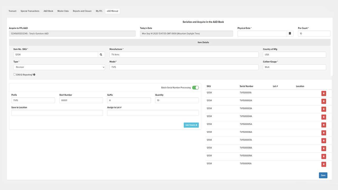Click the Caliber/Gauge field showing Multi
Screen dimensions: 338x190
[x=294, y=67]
